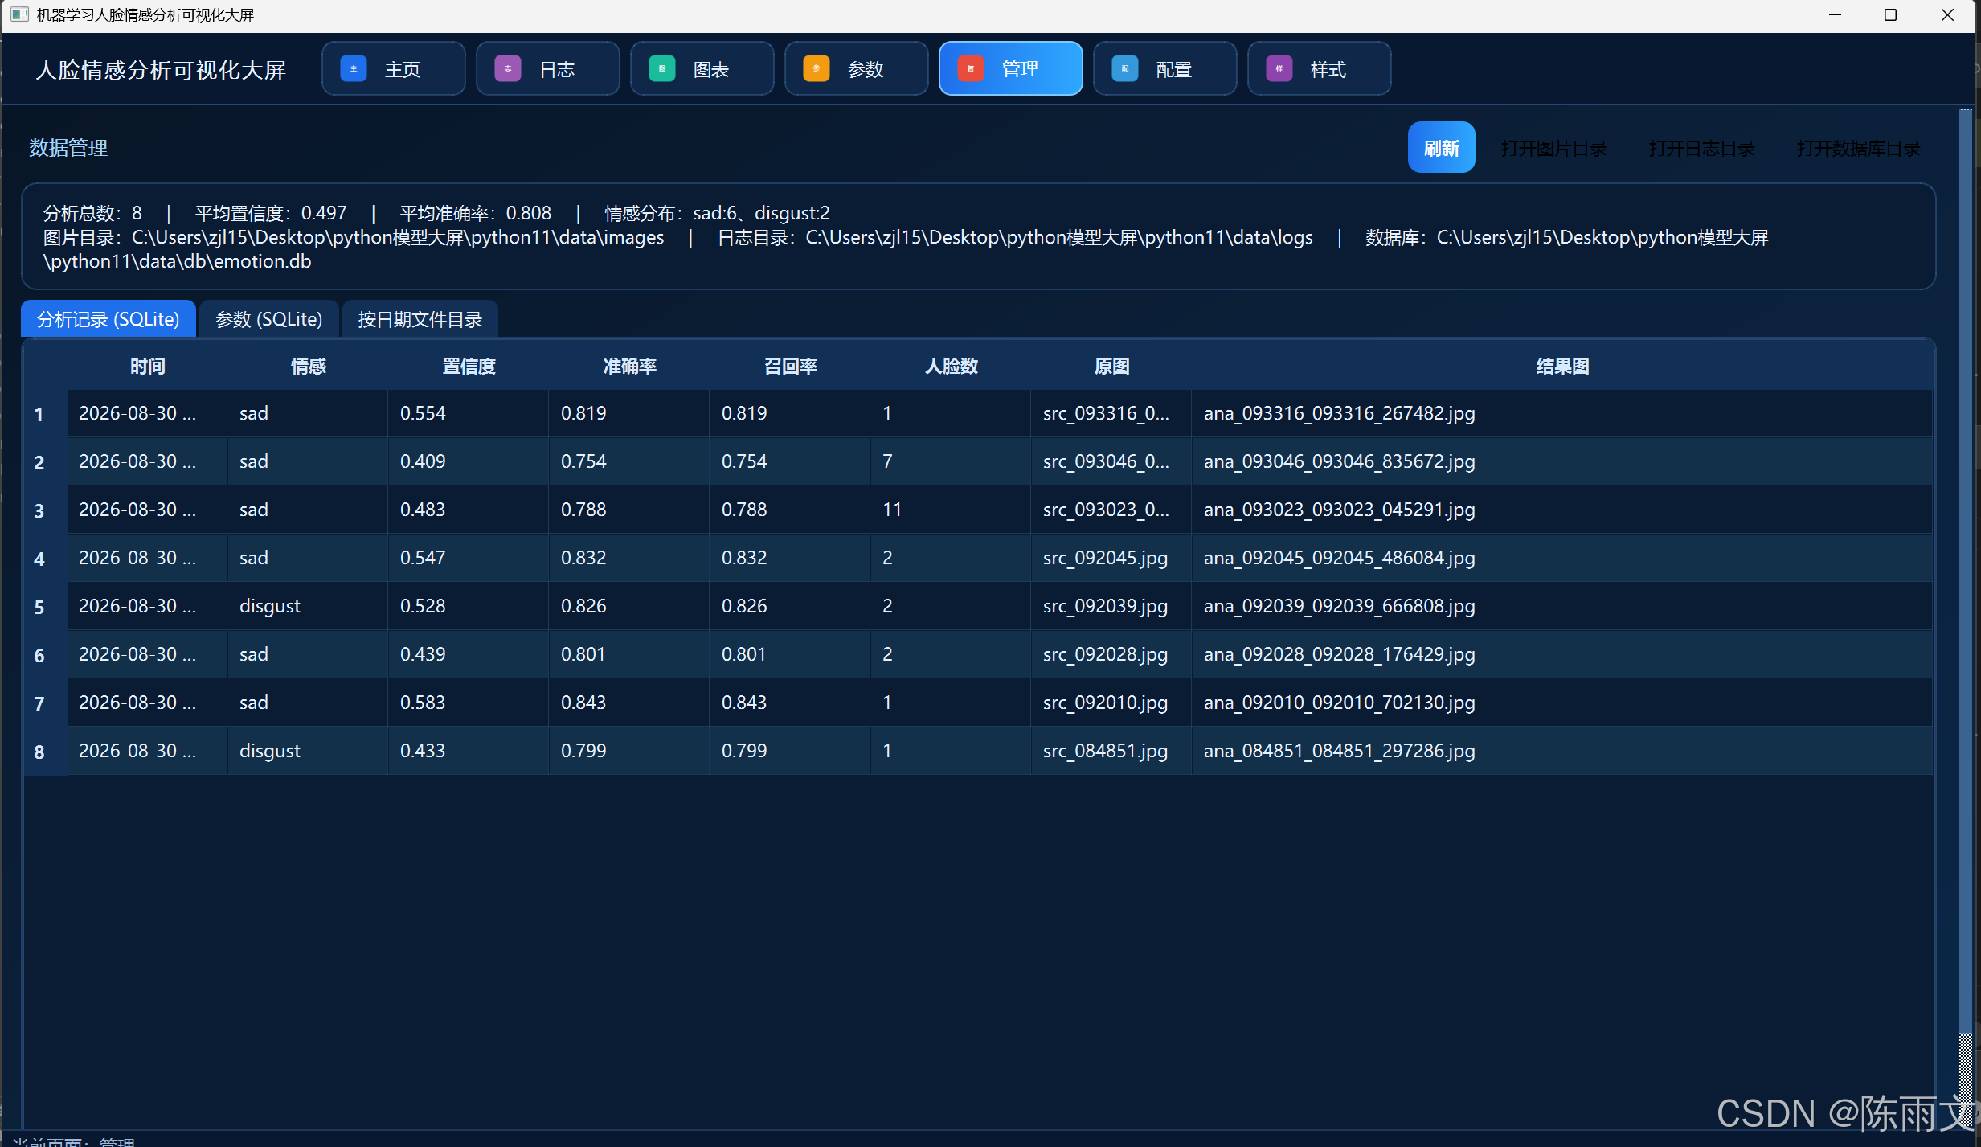Click the orange 参数 nav icon

(817, 69)
